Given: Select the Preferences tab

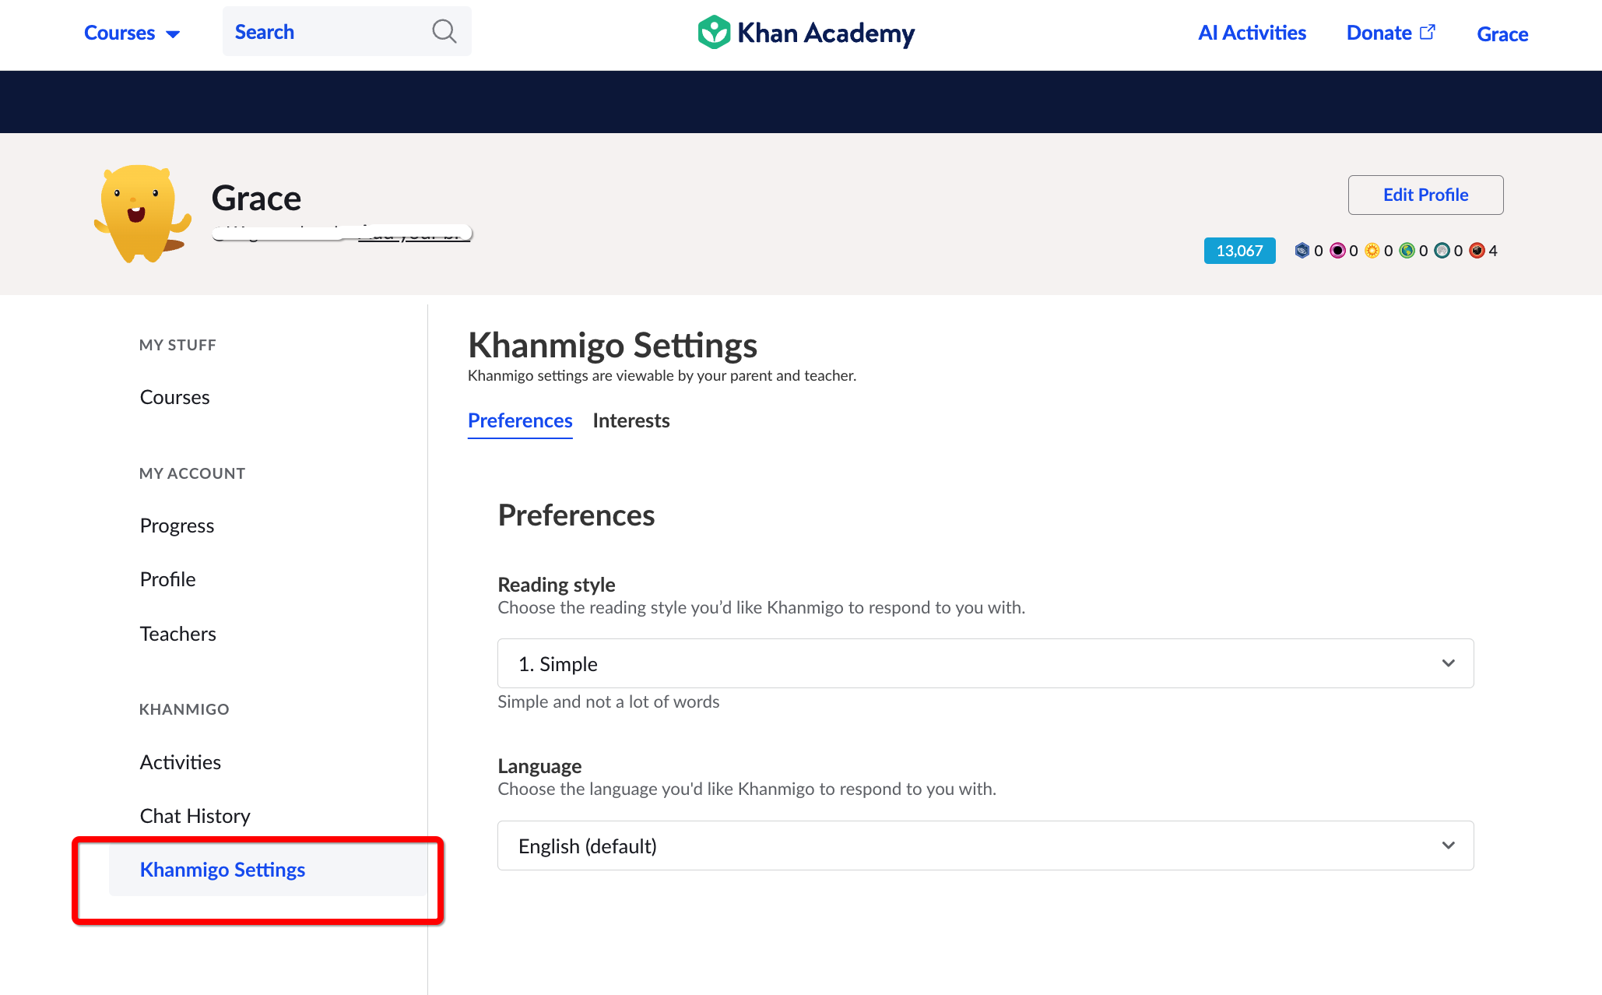Looking at the screenshot, I should point(519,420).
